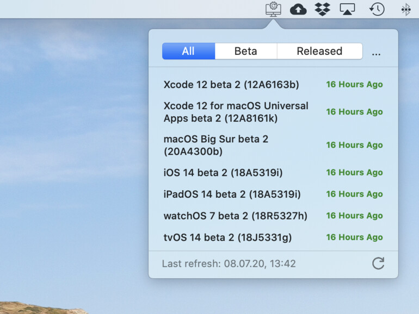Open the three-dot more options menu

point(377,52)
